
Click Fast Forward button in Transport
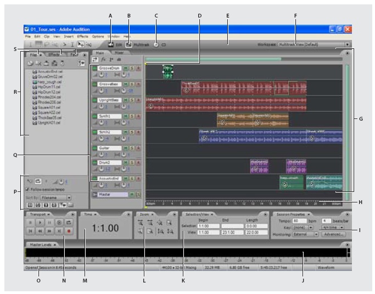[x=49, y=231]
